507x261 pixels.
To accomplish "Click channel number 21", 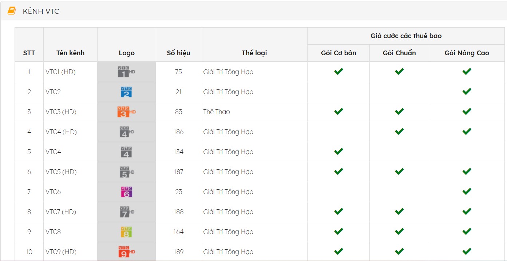I will (x=178, y=92).
